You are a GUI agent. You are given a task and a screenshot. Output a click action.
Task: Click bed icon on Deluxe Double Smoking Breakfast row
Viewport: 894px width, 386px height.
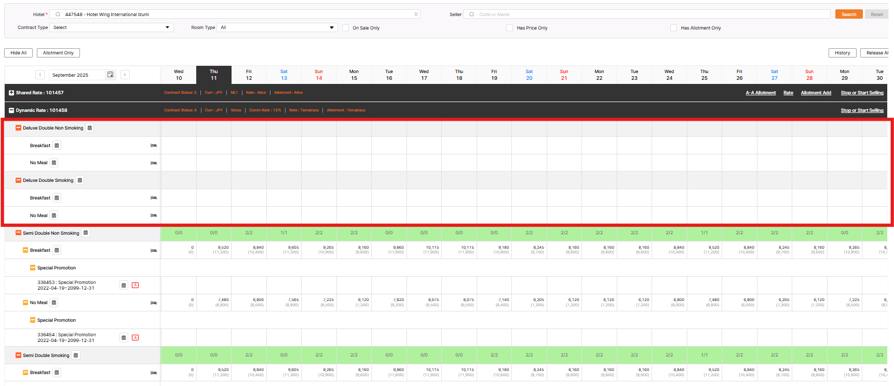(154, 198)
